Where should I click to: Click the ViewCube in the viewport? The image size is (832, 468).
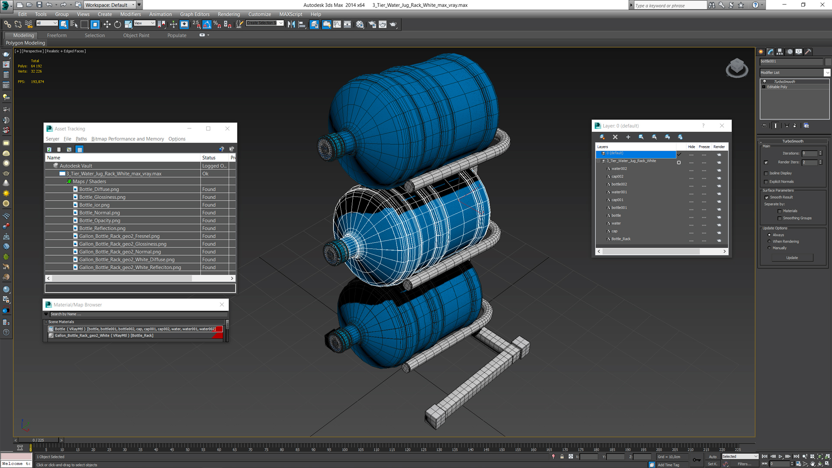point(737,68)
